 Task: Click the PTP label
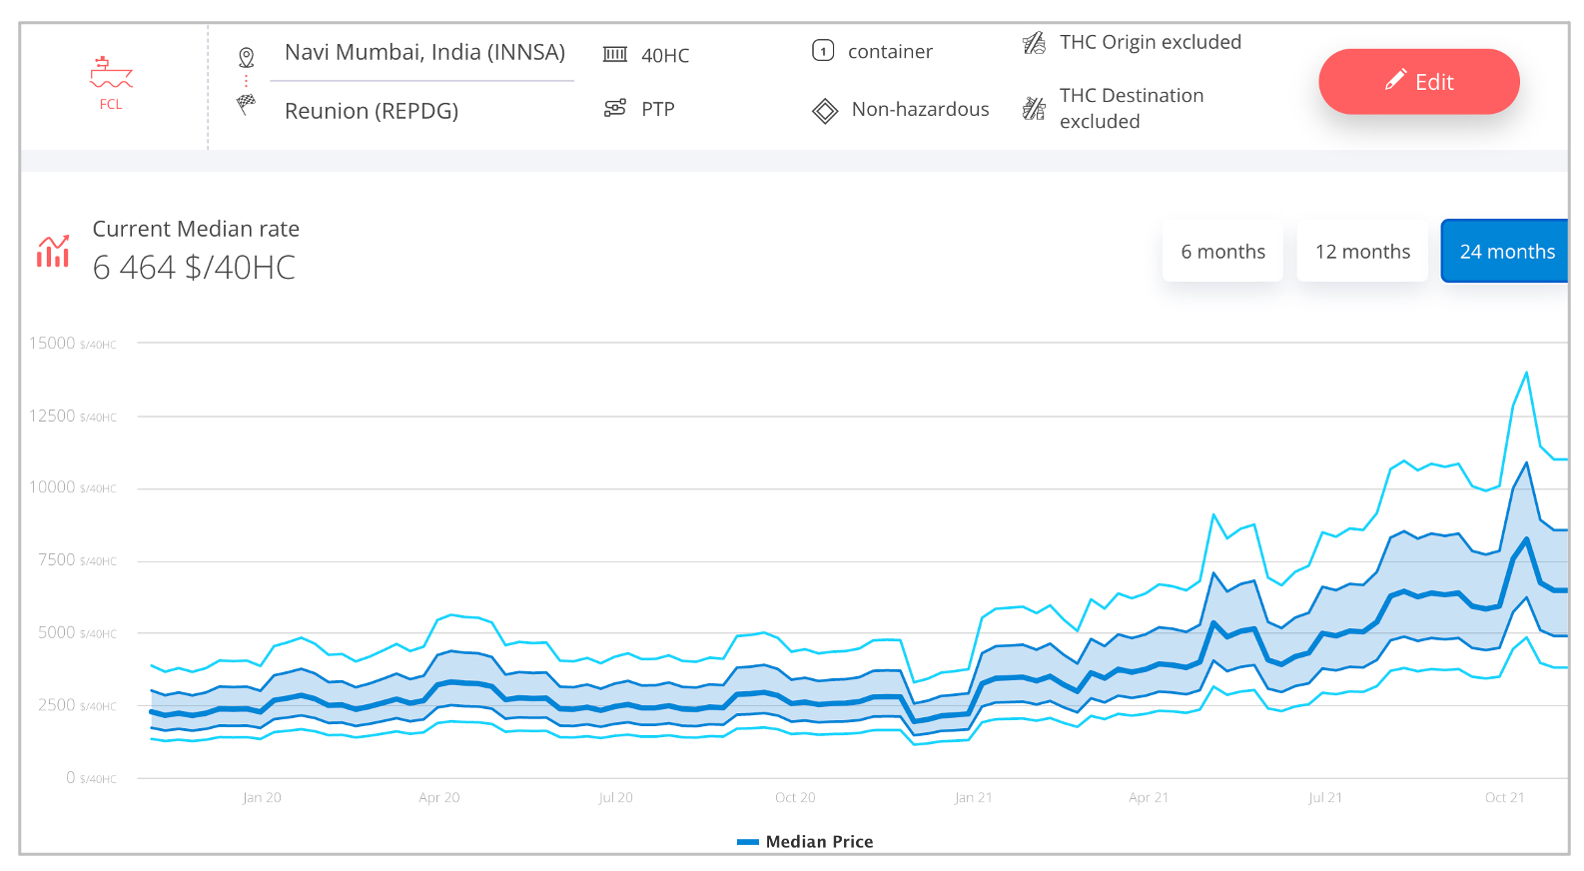658,109
